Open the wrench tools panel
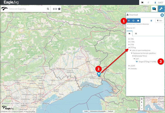The image size is (165, 113). (161, 9)
